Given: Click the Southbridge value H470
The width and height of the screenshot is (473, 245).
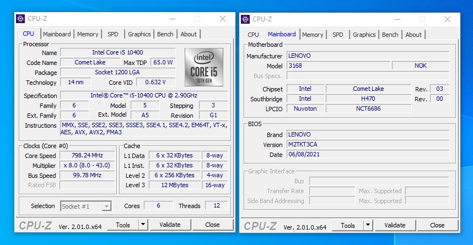Looking at the screenshot, I should click(x=368, y=99).
